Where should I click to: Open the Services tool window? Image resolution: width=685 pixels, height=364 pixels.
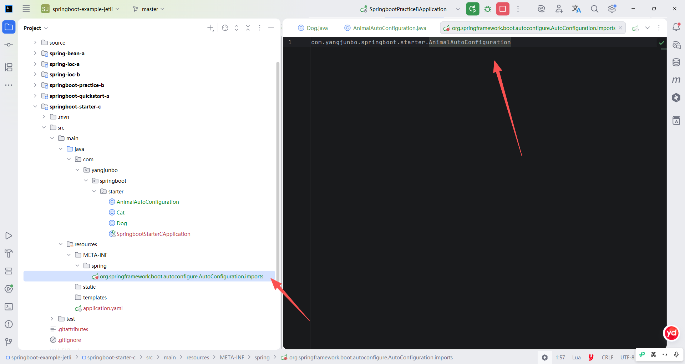pos(9,271)
